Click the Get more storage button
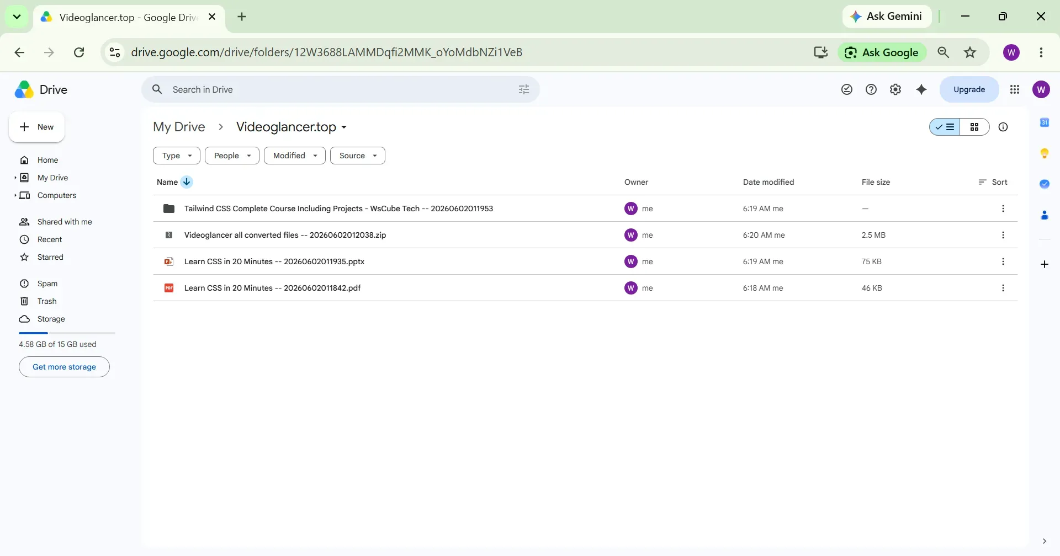 click(64, 367)
